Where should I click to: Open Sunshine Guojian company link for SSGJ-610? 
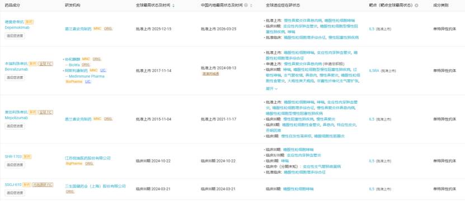point(95,186)
